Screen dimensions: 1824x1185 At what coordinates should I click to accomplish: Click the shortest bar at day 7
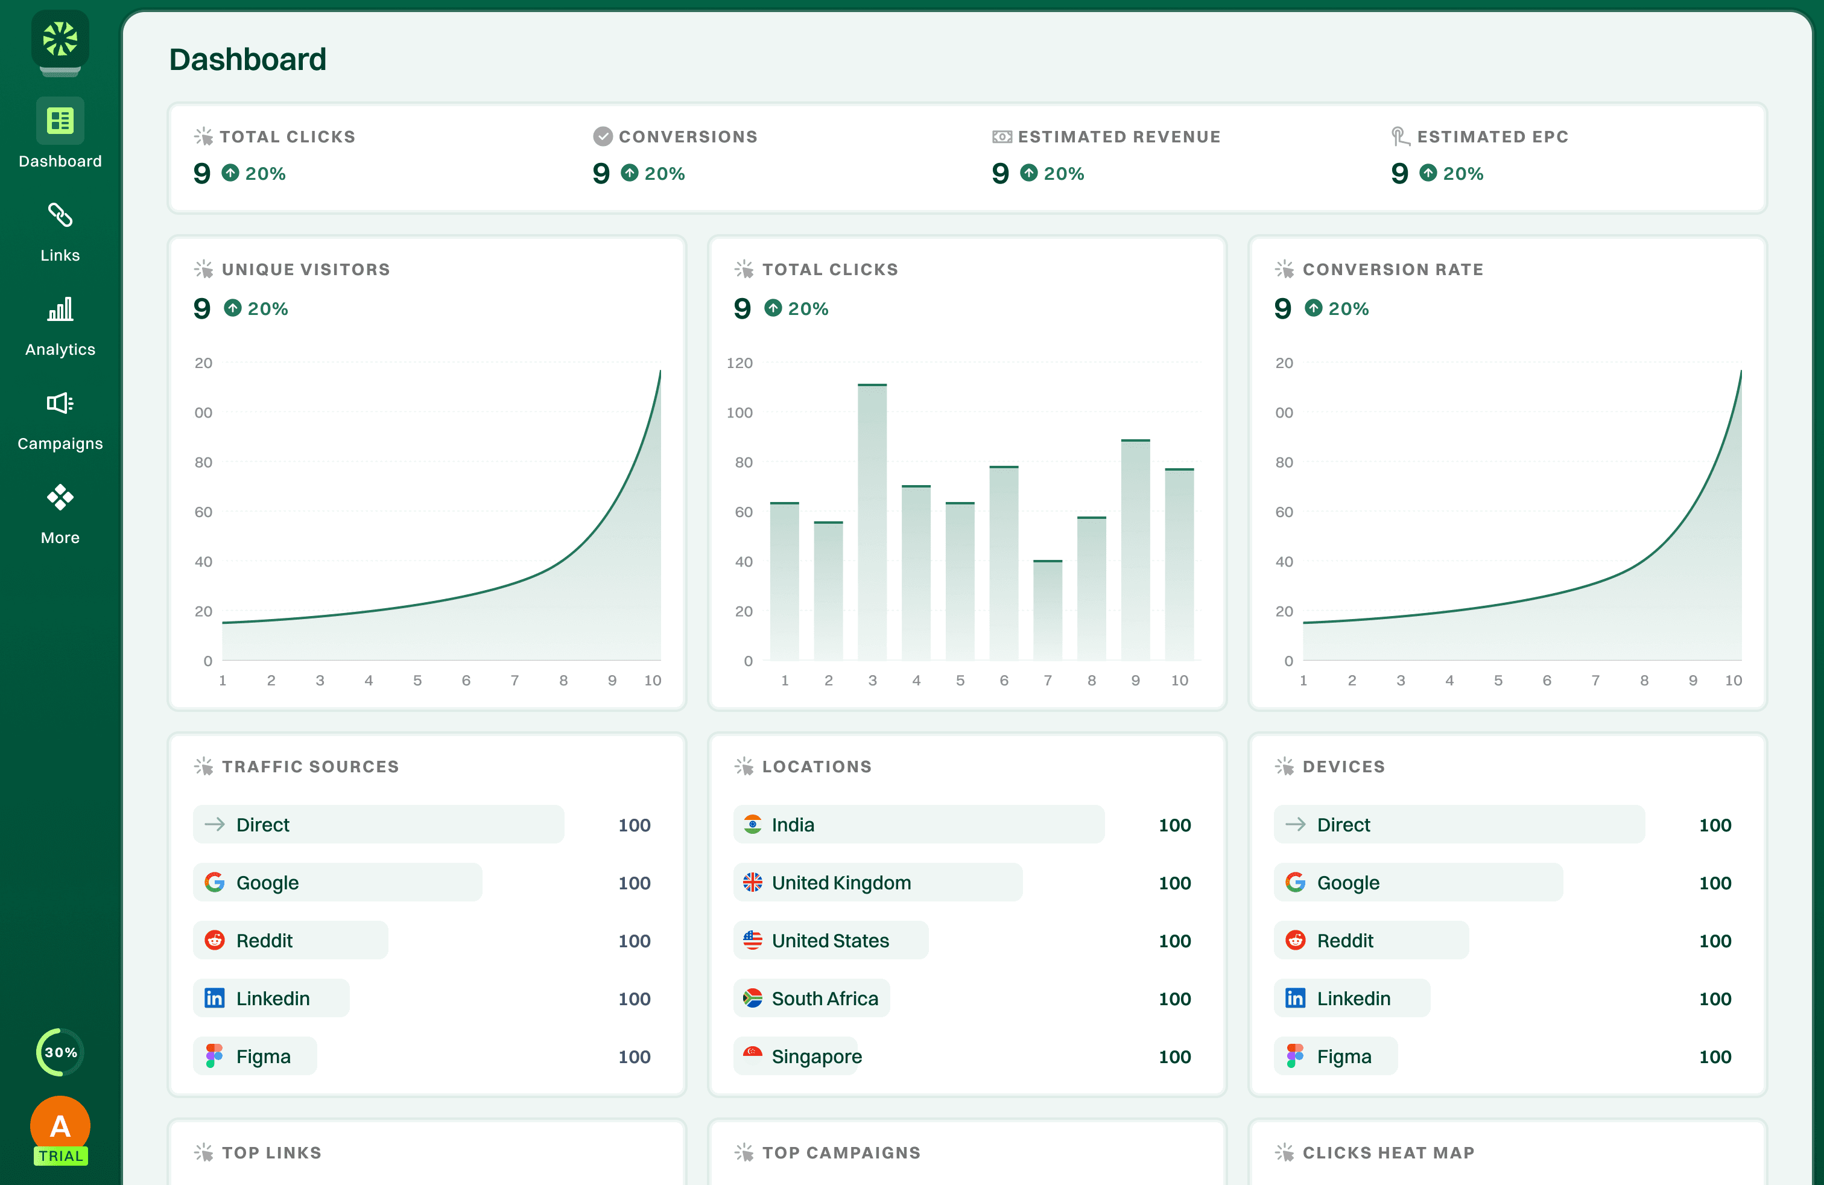1048,610
